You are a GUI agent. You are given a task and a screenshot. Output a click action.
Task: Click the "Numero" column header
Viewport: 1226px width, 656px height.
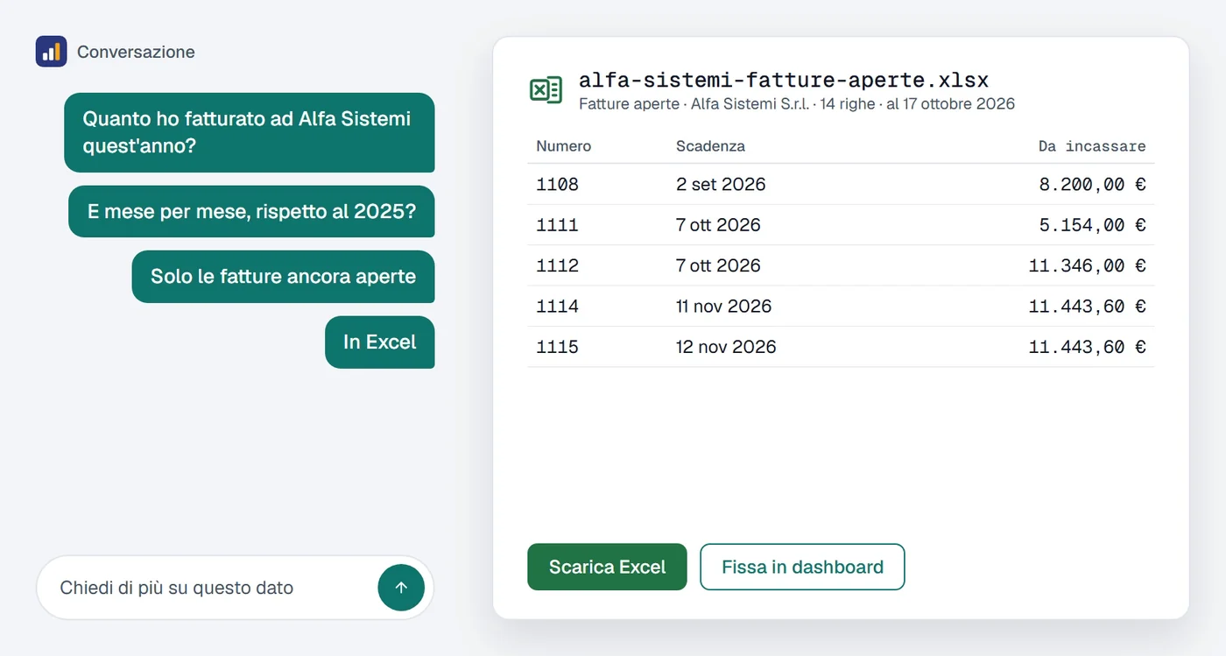click(564, 146)
